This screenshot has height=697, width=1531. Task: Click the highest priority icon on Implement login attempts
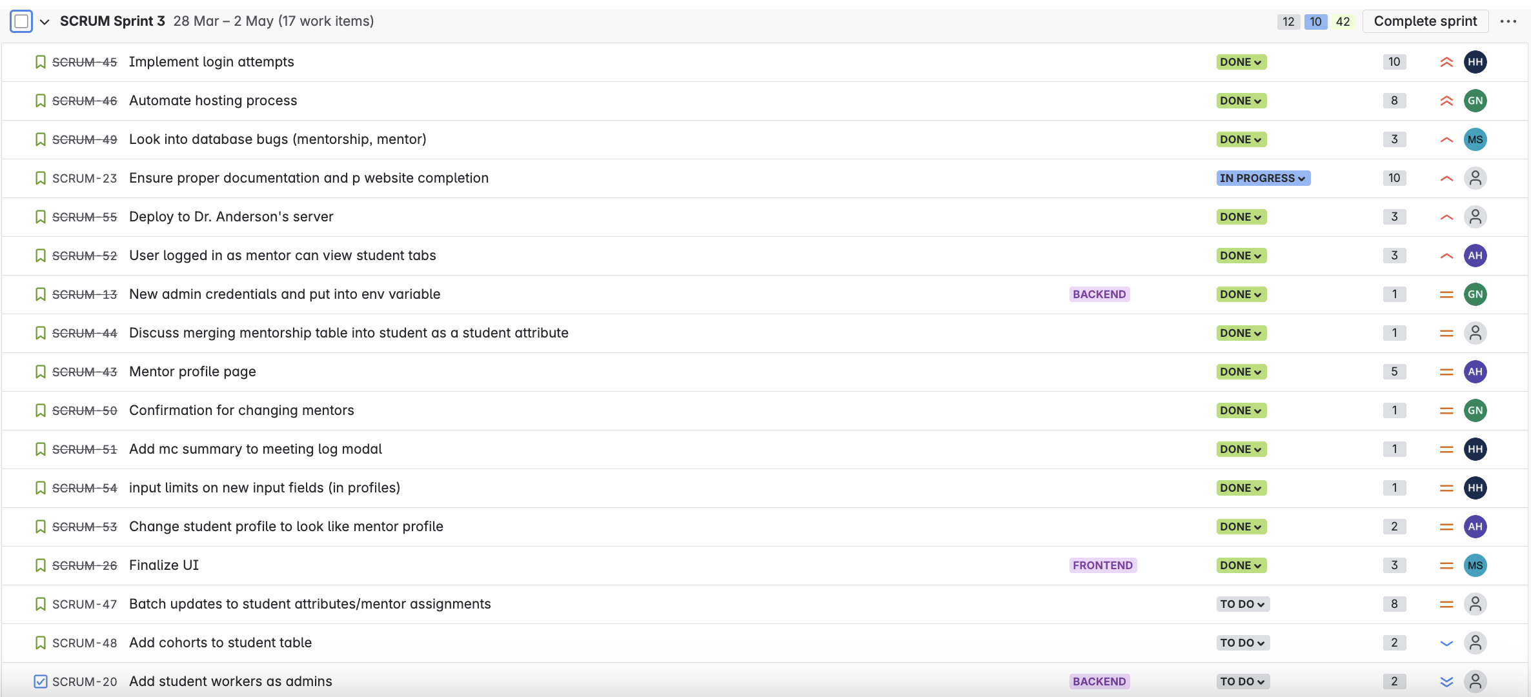point(1446,62)
